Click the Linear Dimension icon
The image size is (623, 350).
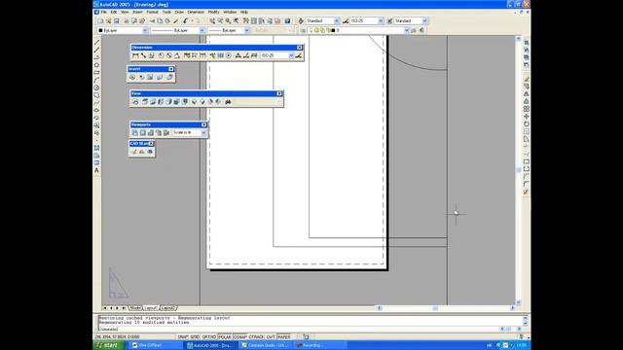coord(135,56)
